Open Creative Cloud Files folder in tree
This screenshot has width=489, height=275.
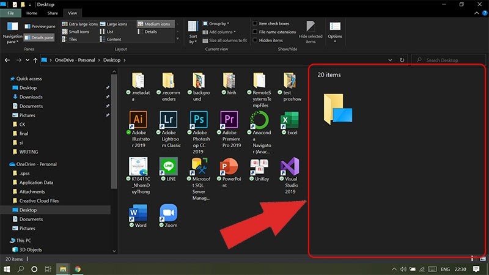(x=39, y=201)
